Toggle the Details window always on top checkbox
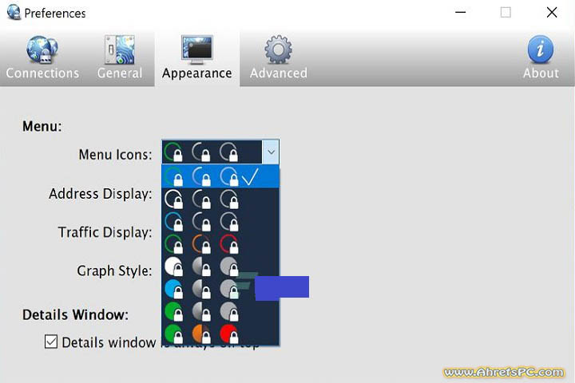The image size is (575, 383). [51, 342]
